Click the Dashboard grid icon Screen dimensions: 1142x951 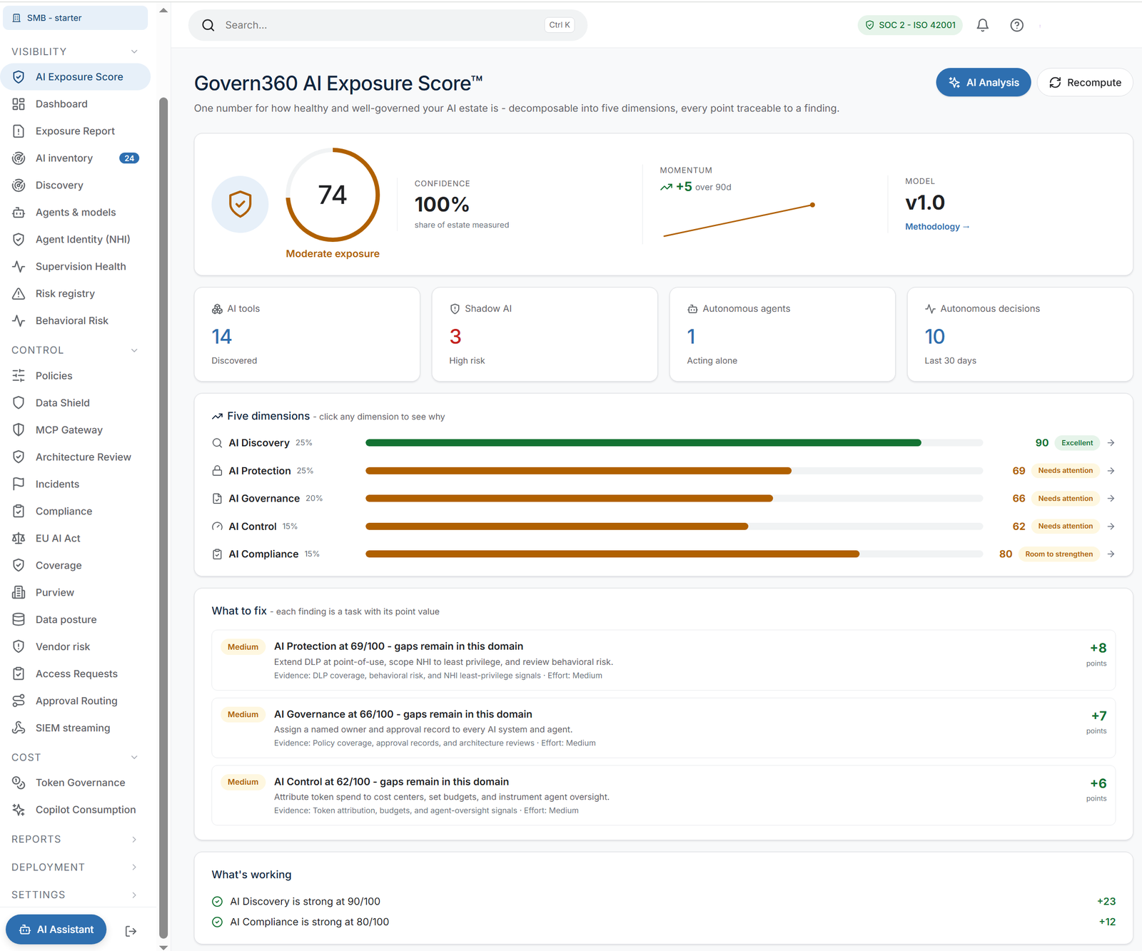[x=19, y=104]
